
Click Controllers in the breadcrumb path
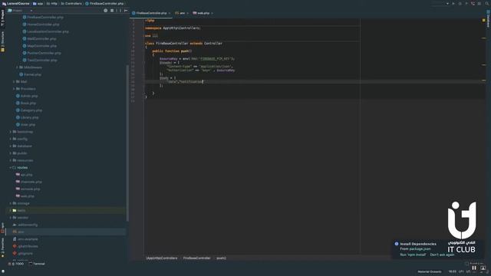tap(71, 3)
